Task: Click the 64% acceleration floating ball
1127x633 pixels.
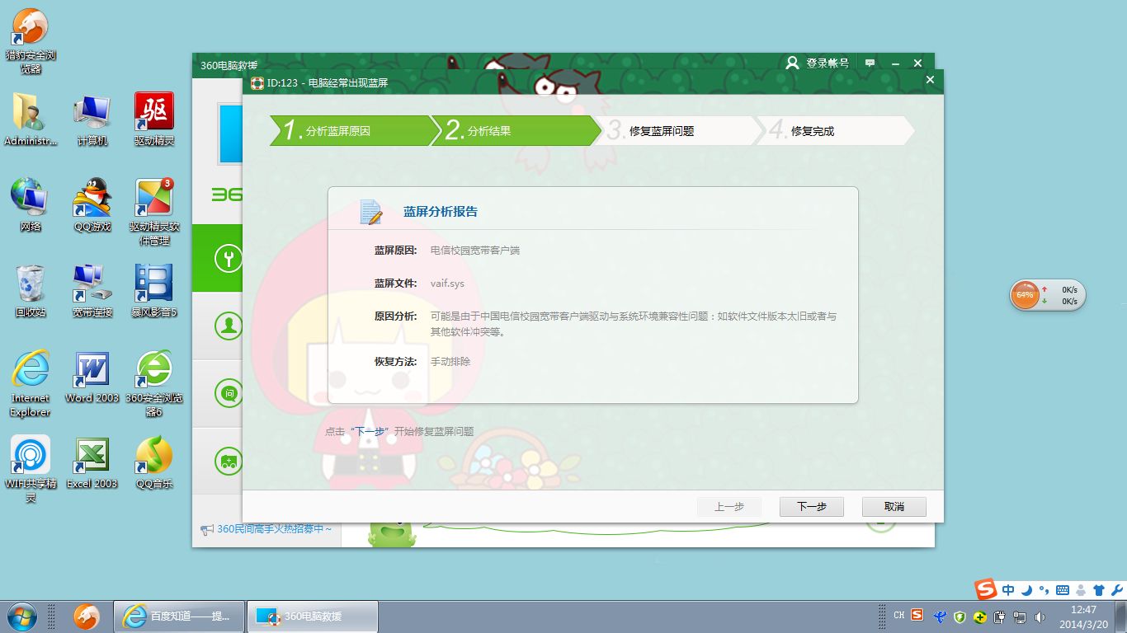Action: pos(1026,294)
